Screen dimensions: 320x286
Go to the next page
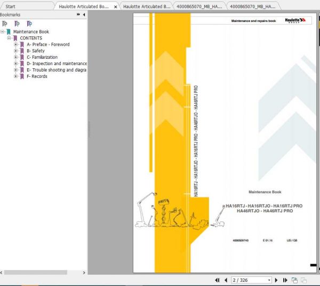[276, 280]
